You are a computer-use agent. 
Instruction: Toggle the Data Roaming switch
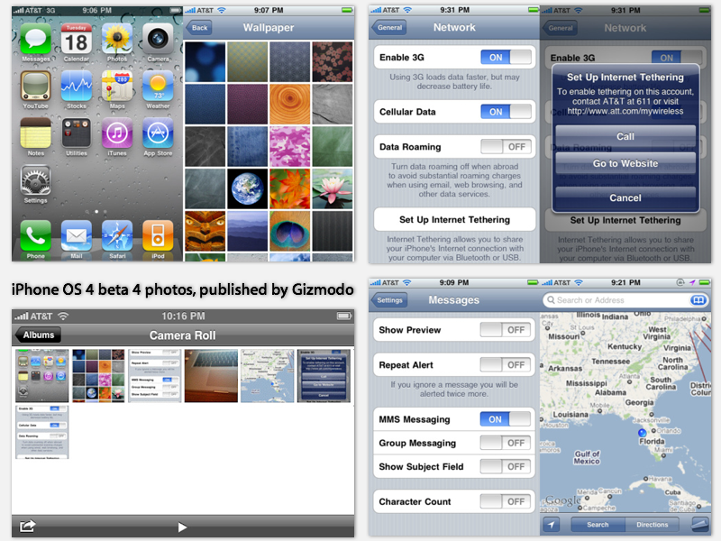click(506, 147)
